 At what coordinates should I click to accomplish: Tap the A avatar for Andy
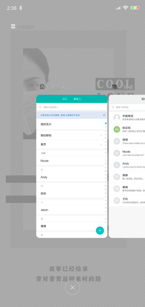117,165
